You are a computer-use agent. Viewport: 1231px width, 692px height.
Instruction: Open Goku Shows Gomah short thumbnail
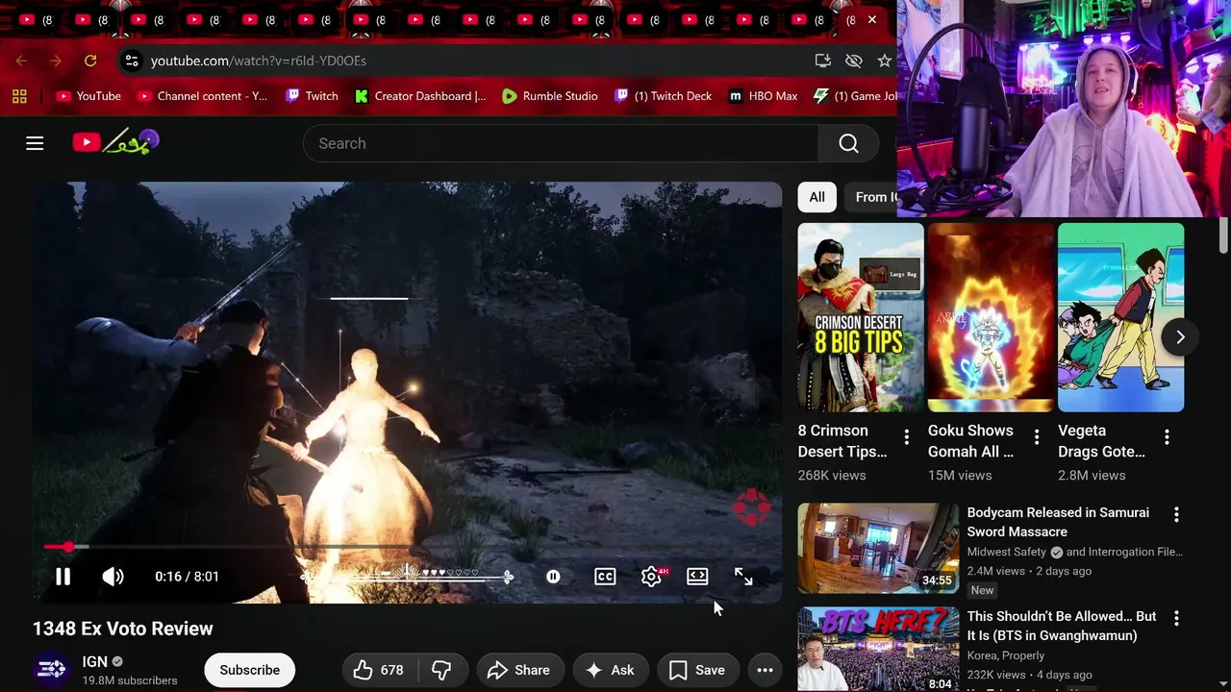991,317
